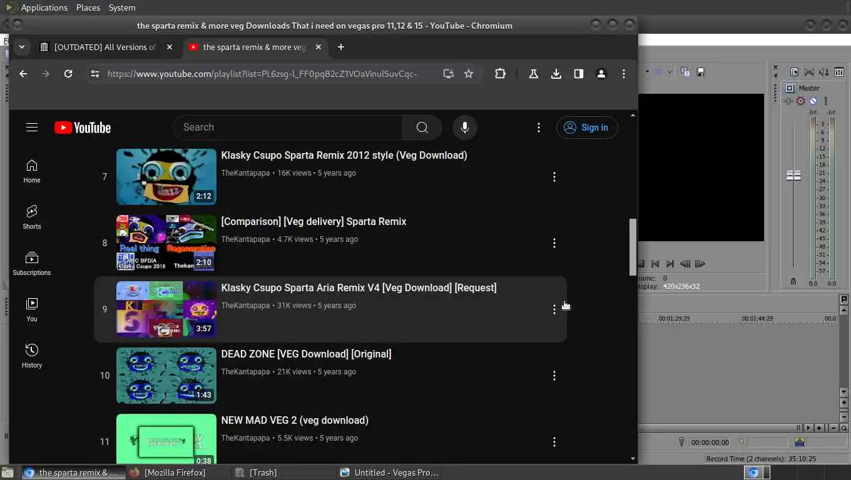Viewport: 851px width, 480px height.
Task: Open the Places menu
Action: pyautogui.click(x=88, y=7)
